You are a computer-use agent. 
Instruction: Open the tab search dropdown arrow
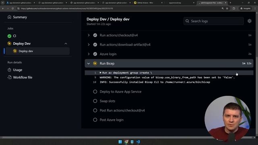(x=2, y=3)
